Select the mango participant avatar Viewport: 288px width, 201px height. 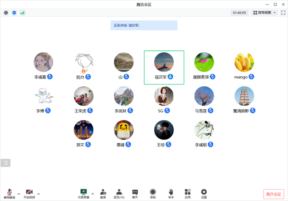[x=244, y=62]
